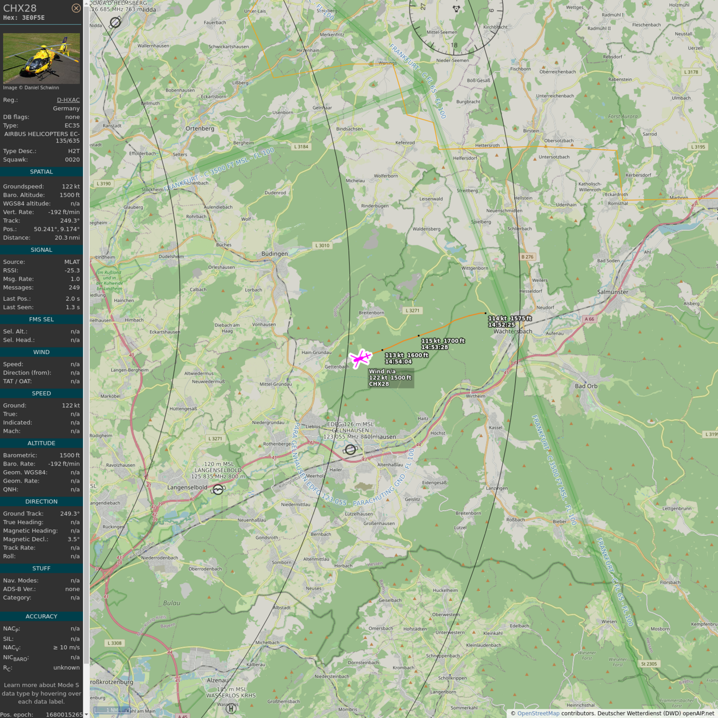Click the Gelnhausen EDFG airfield symbol
This screenshot has width=718, height=718.
[351, 450]
